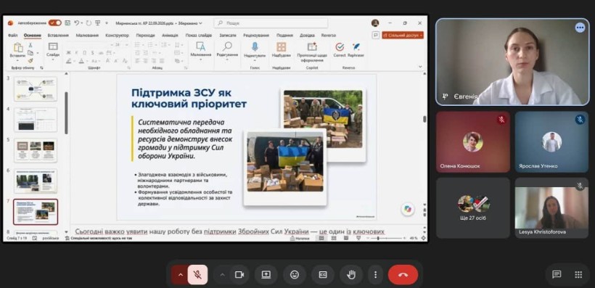Select slide 6 thumbnail
The image size is (595, 288).
[x=36, y=181]
